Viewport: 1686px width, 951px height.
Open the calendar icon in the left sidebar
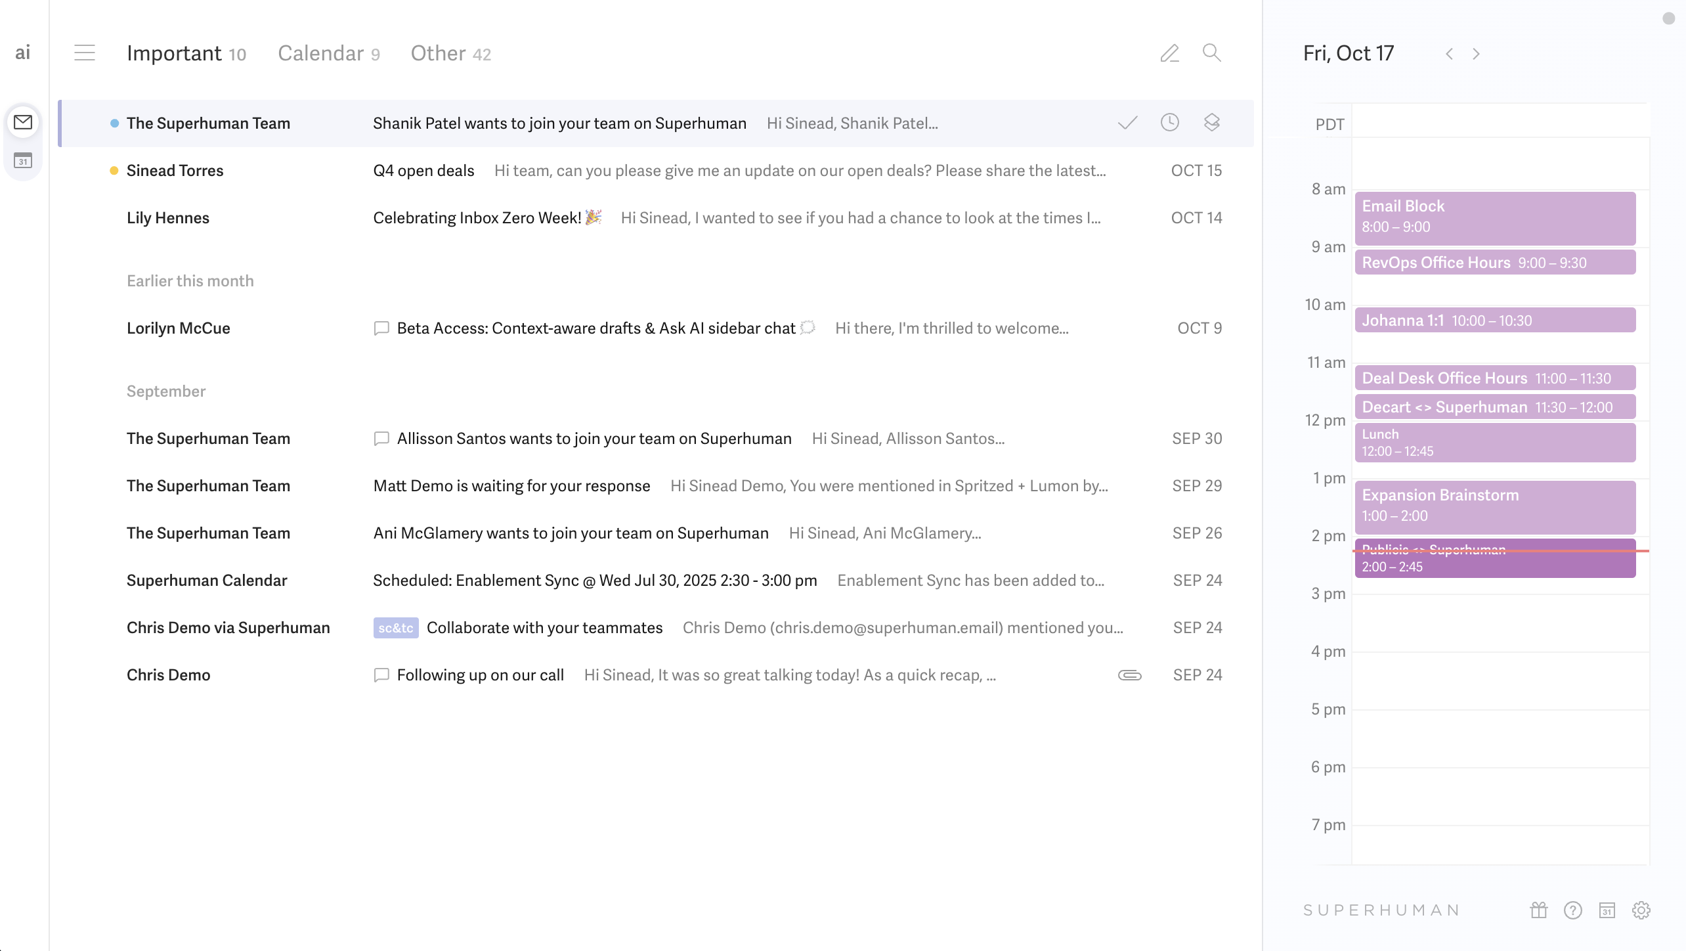click(x=23, y=160)
